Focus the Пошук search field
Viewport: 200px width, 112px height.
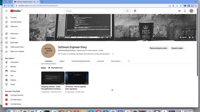click(x=94, y=11)
